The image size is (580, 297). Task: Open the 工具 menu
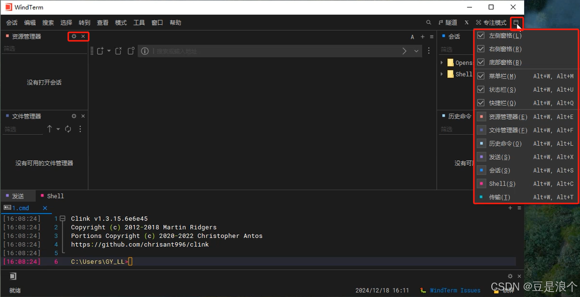139,22
